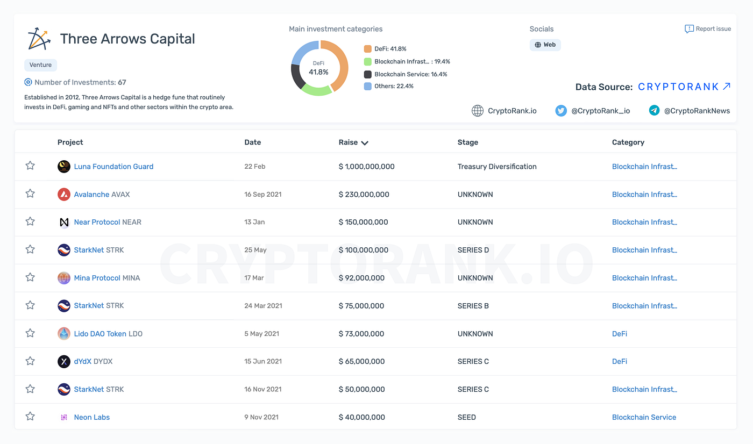Click the Raise column header label
Screen dimensions: 753x444
[348, 142]
